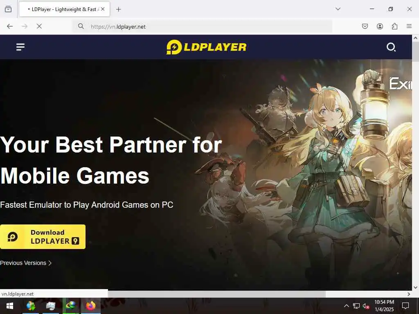
Task: Show hidden system tray icons
Action: pos(346,306)
